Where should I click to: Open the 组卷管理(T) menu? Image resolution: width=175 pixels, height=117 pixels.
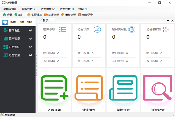(67, 9)
